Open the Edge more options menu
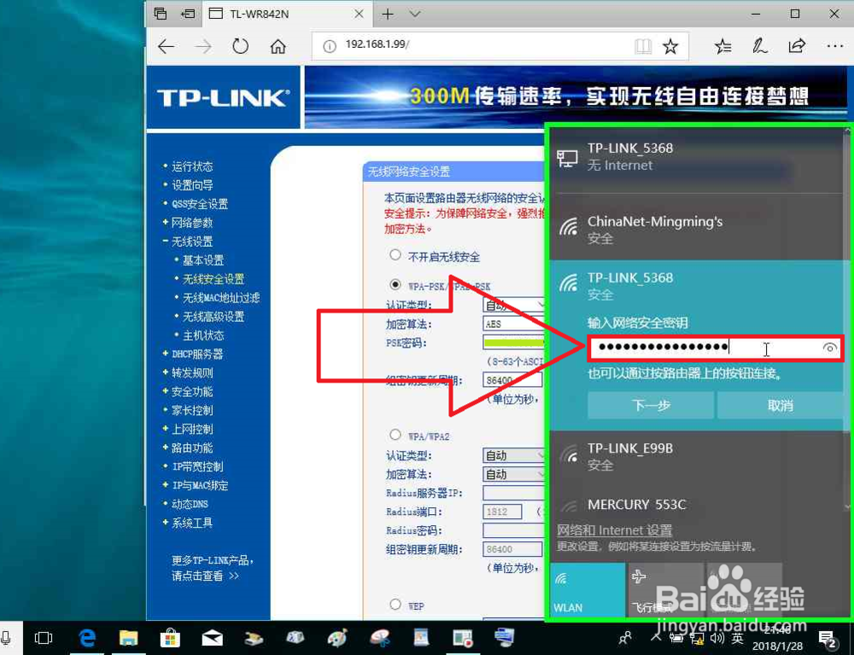 pyautogui.click(x=835, y=46)
